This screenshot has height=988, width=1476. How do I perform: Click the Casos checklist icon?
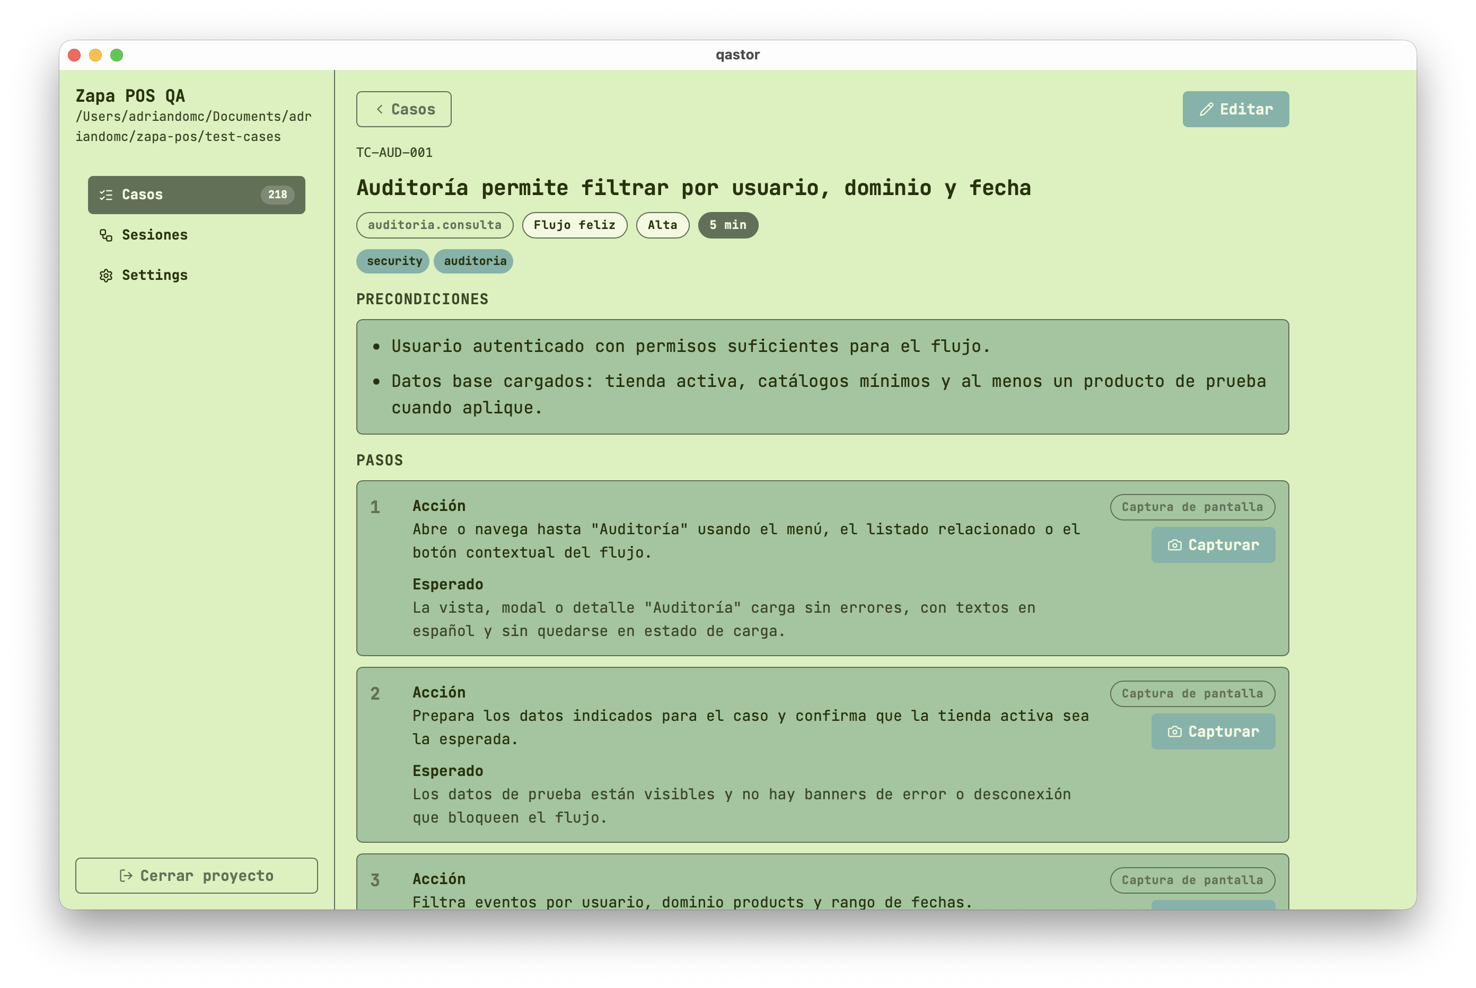click(106, 195)
